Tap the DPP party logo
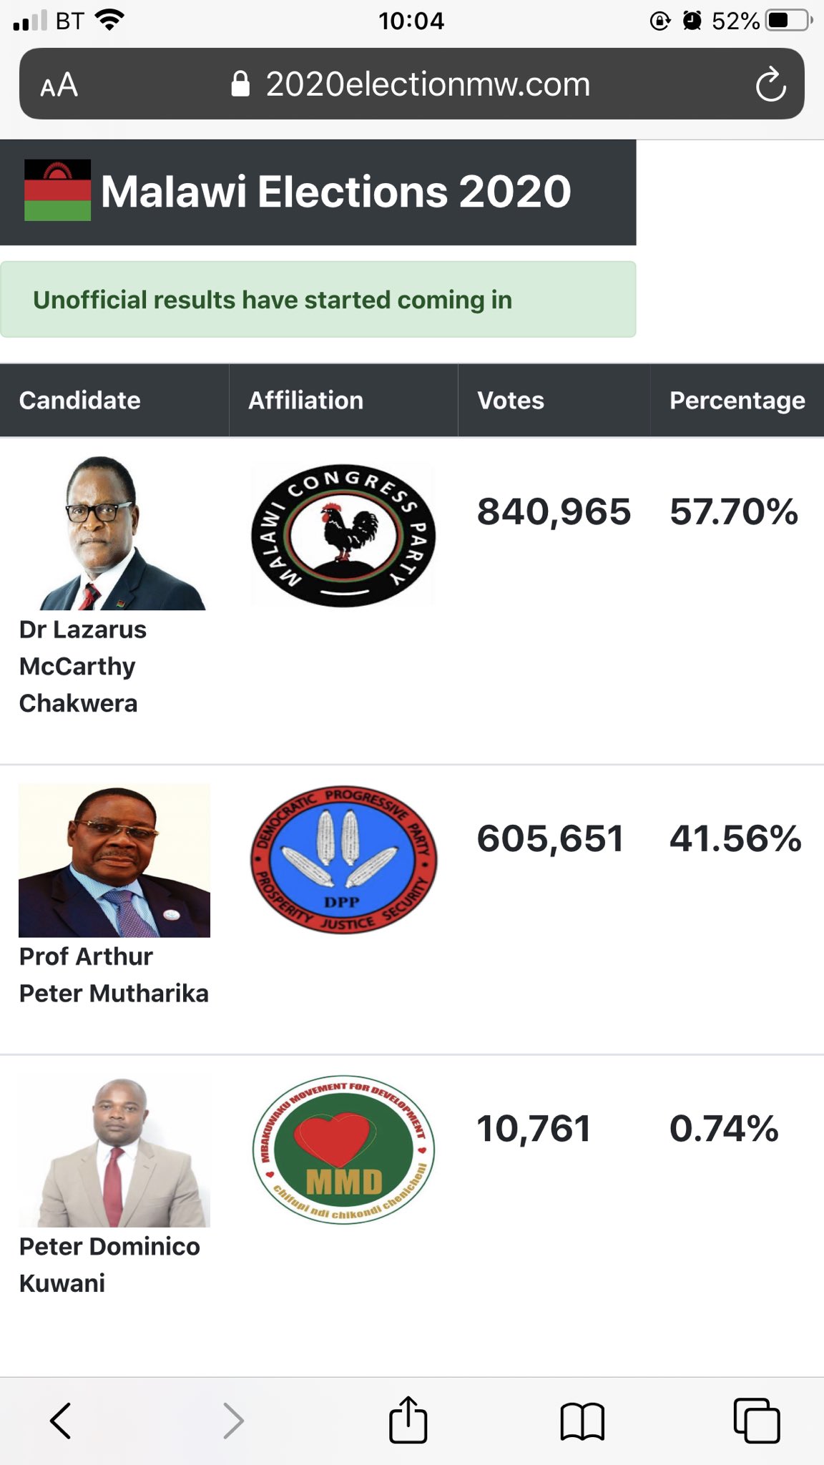Viewport: 824px width, 1465px height. tap(343, 859)
